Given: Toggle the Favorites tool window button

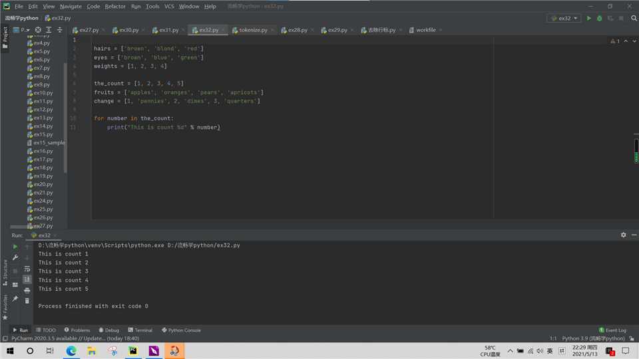Looking at the screenshot, I should pyautogui.click(x=5, y=307).
